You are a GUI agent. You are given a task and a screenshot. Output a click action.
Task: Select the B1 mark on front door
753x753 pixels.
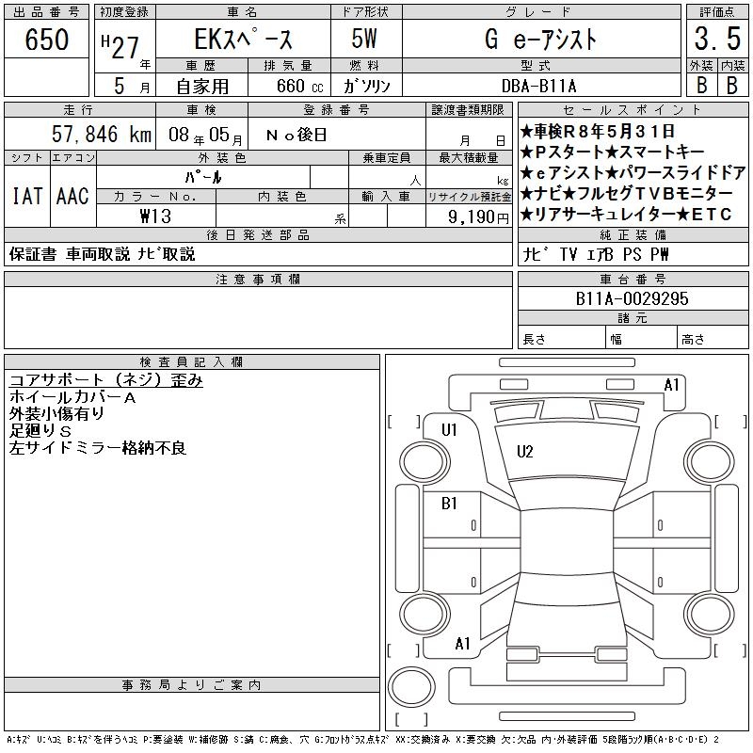449,504
